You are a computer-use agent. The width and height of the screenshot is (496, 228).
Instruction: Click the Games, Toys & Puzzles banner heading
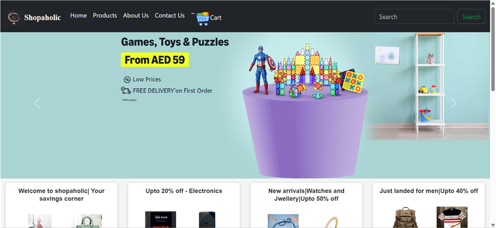tap(175, 42)
